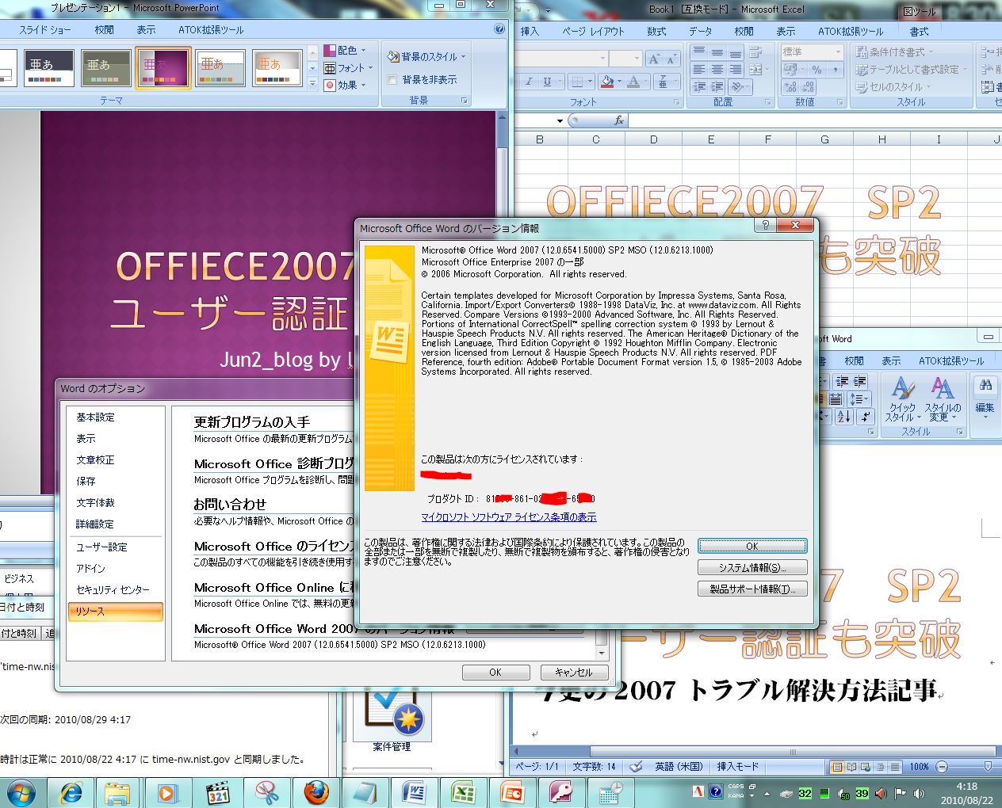Select 基本設定 in Word Options
Screen dimensions: 1002x808
tap(95, 417)
